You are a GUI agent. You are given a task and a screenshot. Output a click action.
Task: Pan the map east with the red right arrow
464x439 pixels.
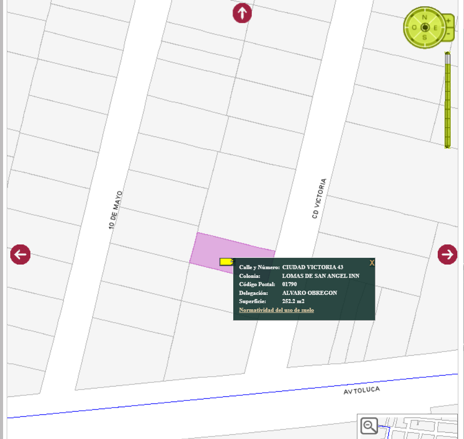click(x=447, y=254)
